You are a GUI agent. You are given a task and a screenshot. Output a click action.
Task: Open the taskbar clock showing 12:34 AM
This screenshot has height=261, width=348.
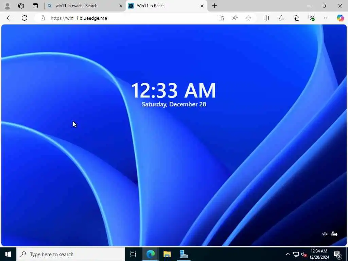pos(319,254)
